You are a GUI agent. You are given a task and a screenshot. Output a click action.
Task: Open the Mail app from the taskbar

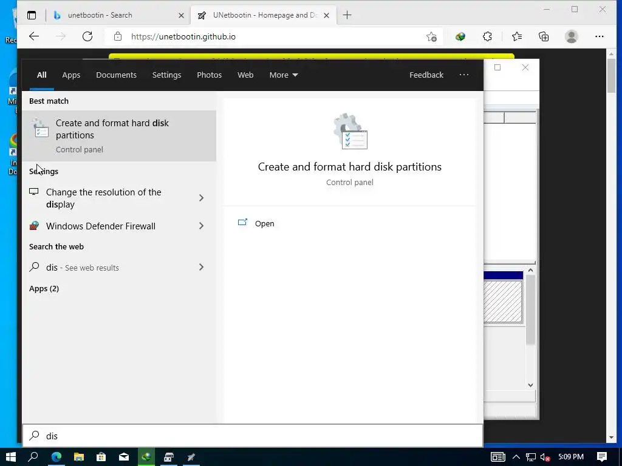[124, 457]
